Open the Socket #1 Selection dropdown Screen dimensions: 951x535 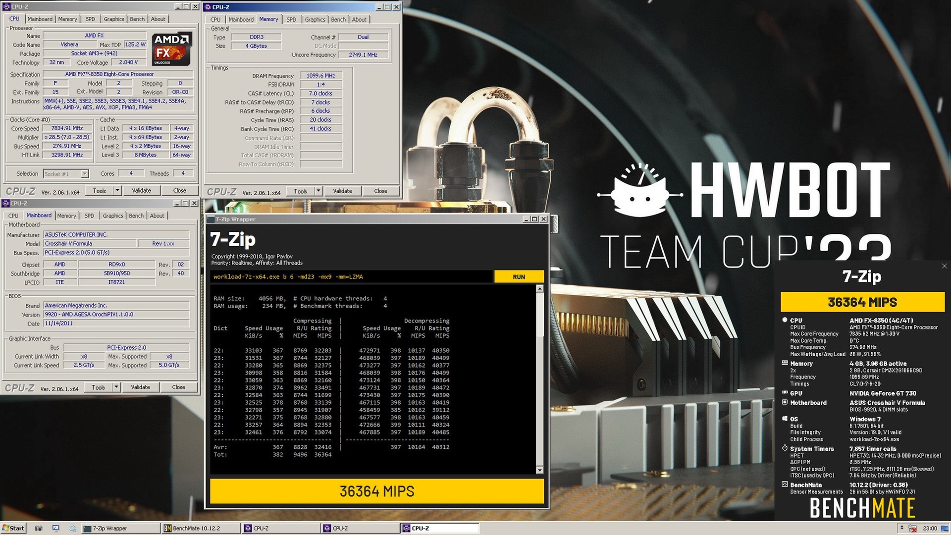(85, 173)
